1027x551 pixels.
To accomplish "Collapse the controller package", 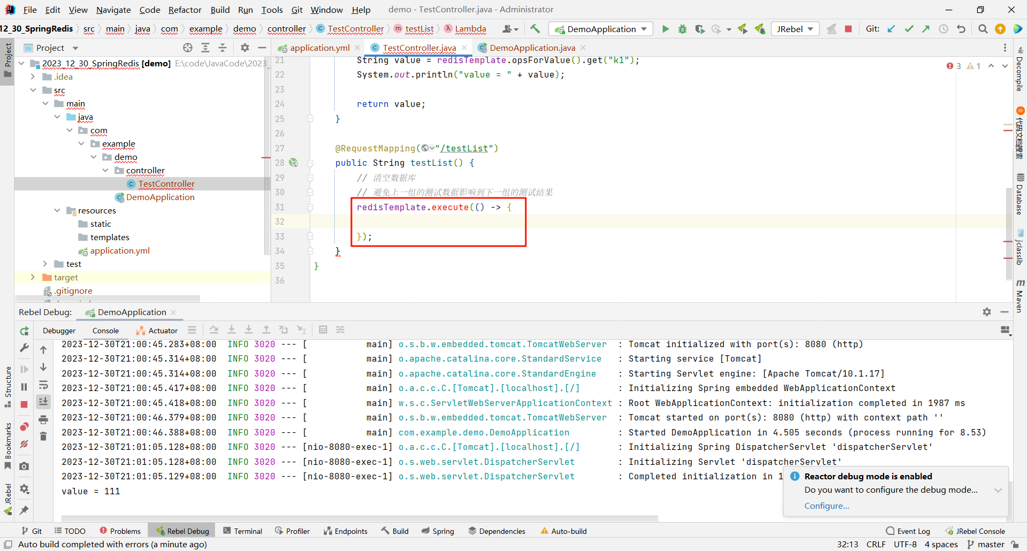I will (105, 170).
